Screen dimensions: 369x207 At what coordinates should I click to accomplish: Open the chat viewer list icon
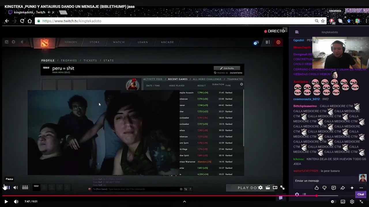(304, 194)
